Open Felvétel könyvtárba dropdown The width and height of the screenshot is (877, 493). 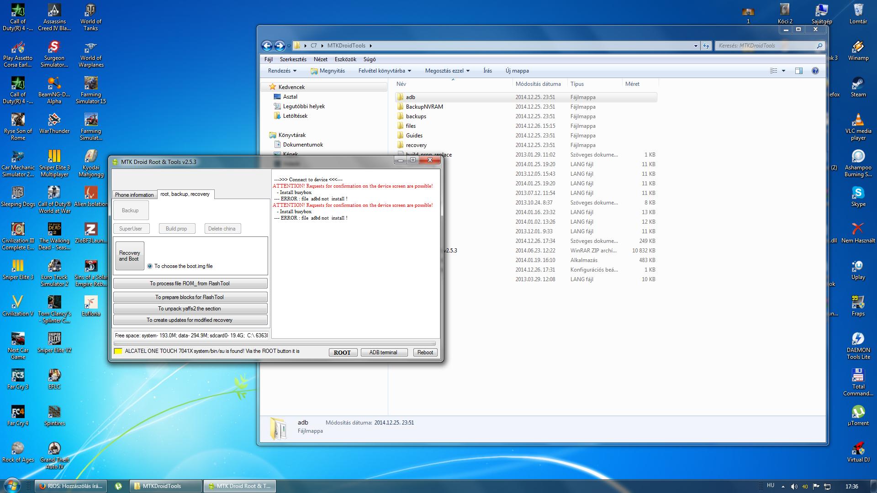[385, 71]
